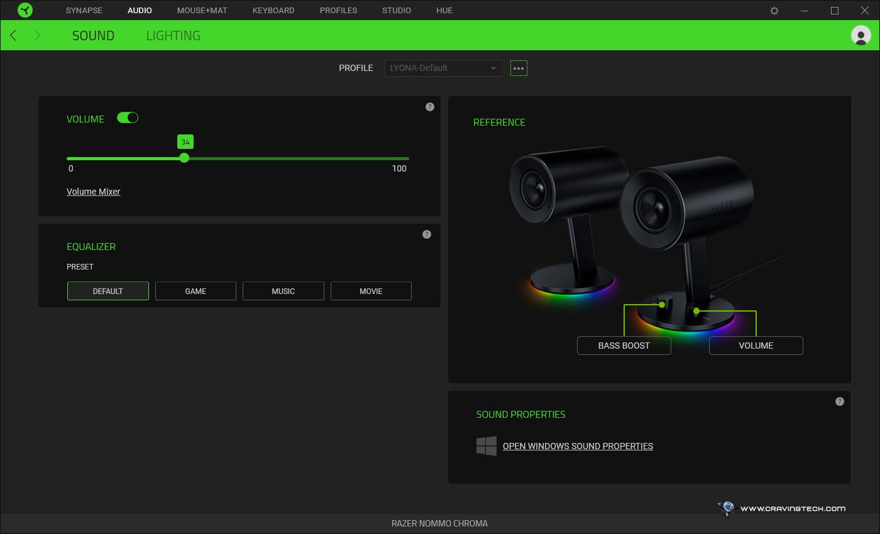Screen dimensions: 880x534
Task: Open the settings gear icon
Action: point(774,11)
